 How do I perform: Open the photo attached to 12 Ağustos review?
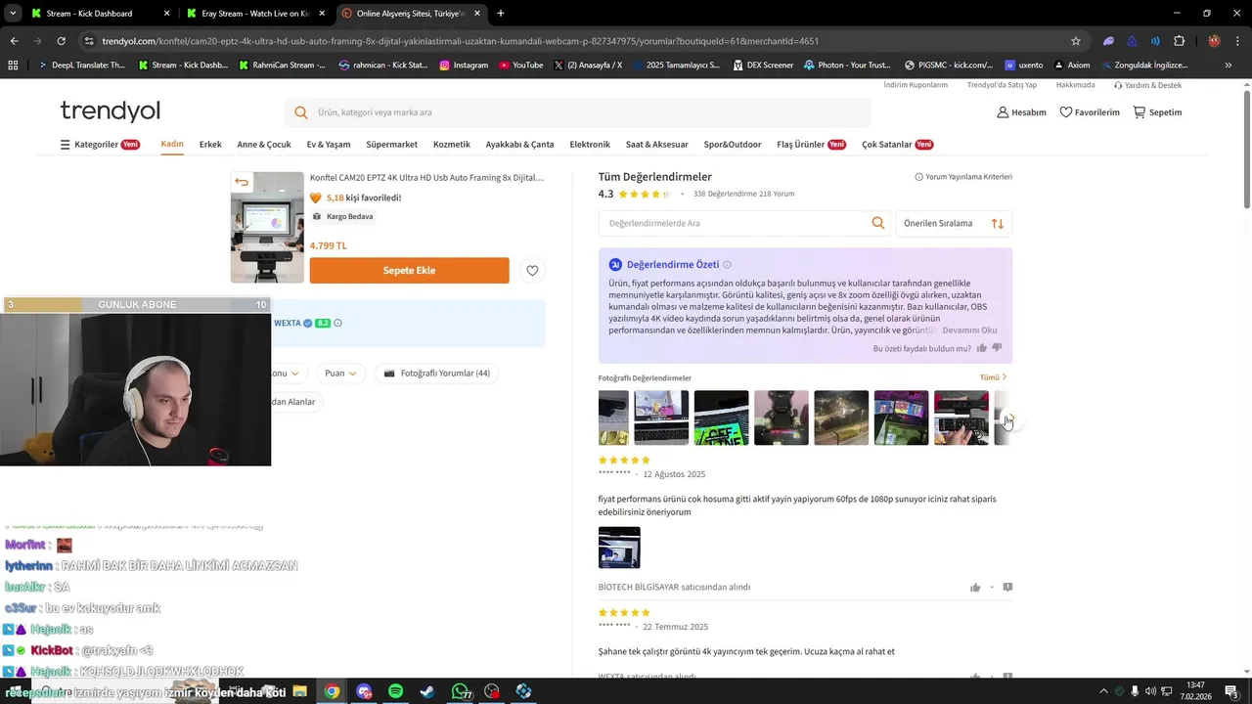tap(619, 548)
